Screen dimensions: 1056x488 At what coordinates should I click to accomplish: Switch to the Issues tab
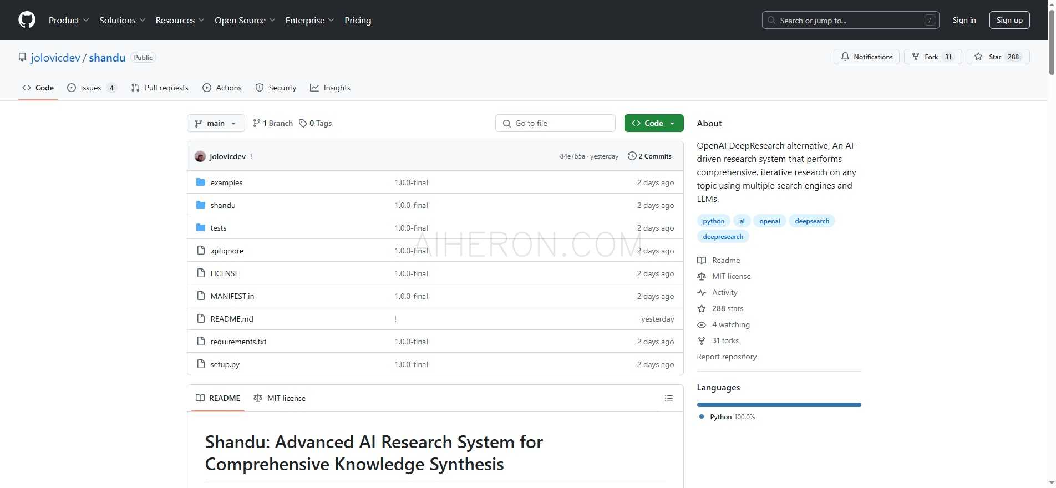tap(92, 88)
